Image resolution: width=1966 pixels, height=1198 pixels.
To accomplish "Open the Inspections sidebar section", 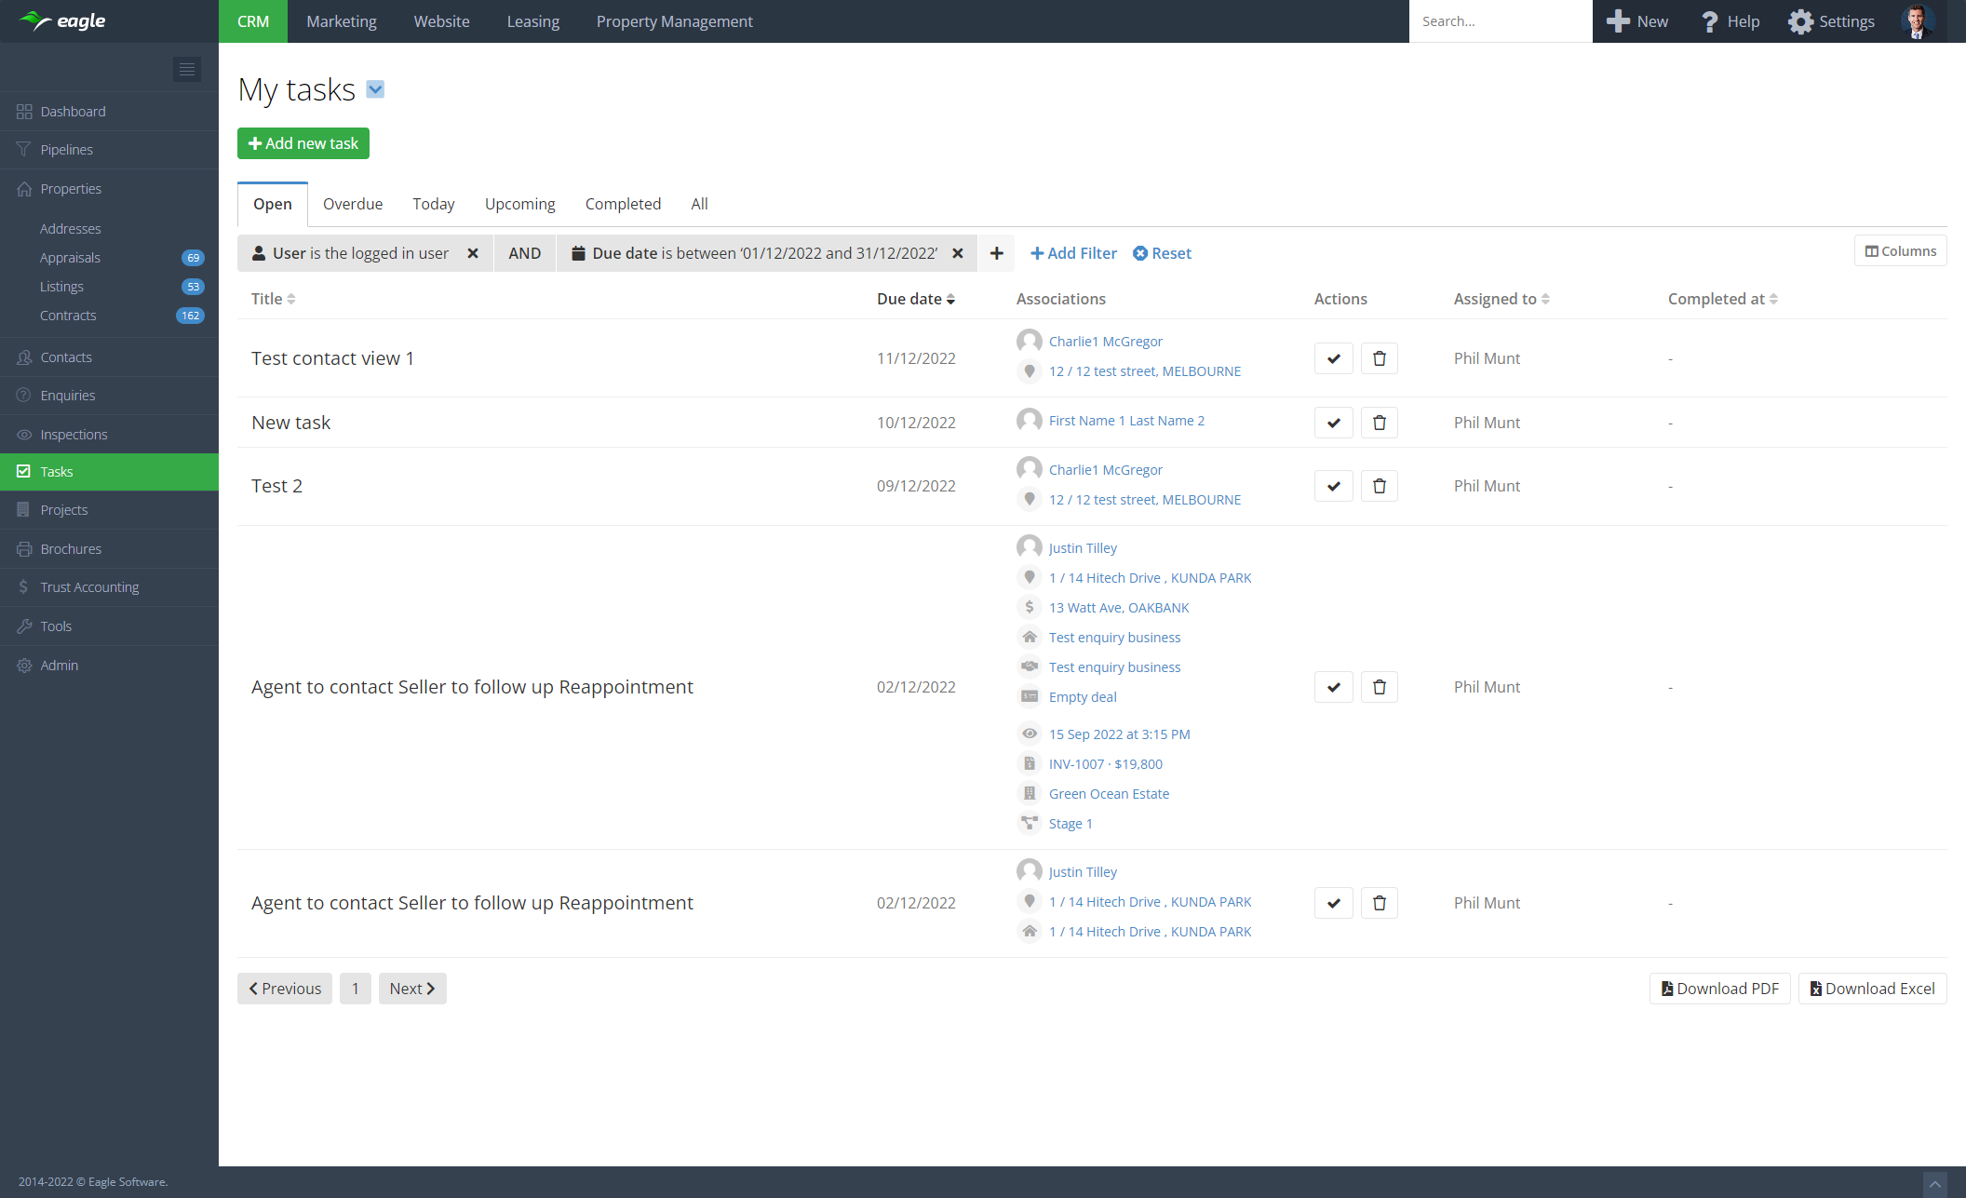I will point(74,435).
